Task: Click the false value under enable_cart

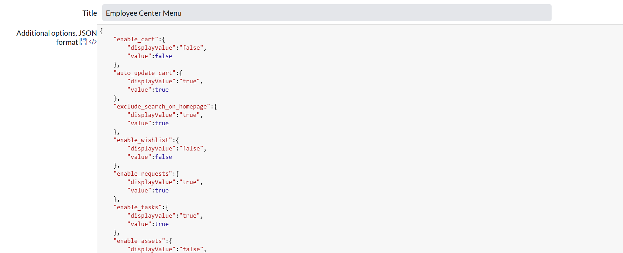Action: pyautogui.click(x=163, y=56)
